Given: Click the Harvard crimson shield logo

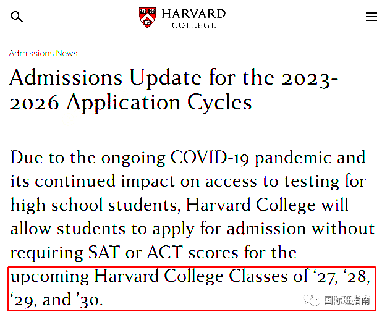Looking at the screenshot, I should click(147, 17).
